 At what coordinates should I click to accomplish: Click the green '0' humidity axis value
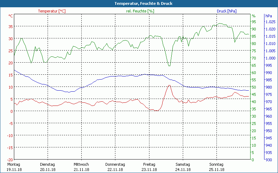tap(253, 160)
